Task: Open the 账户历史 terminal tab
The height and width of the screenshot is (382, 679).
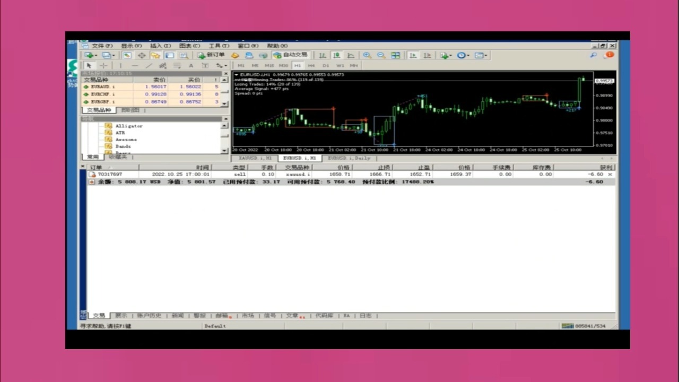Action: 149,316
